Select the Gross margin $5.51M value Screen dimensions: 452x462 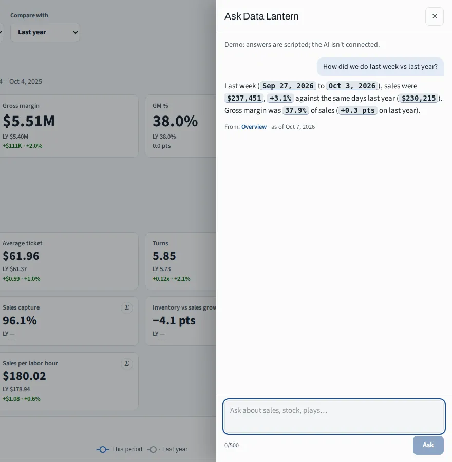(29, 121)
